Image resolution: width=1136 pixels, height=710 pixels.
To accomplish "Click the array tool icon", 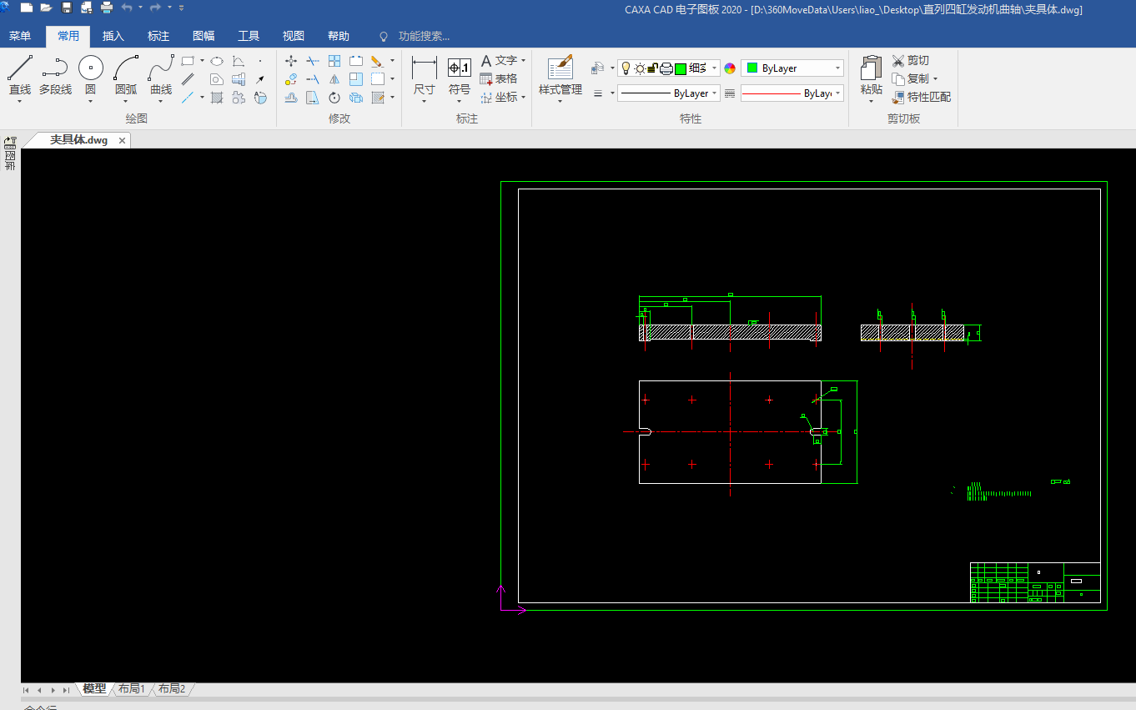I will click(x=334, y=61).
